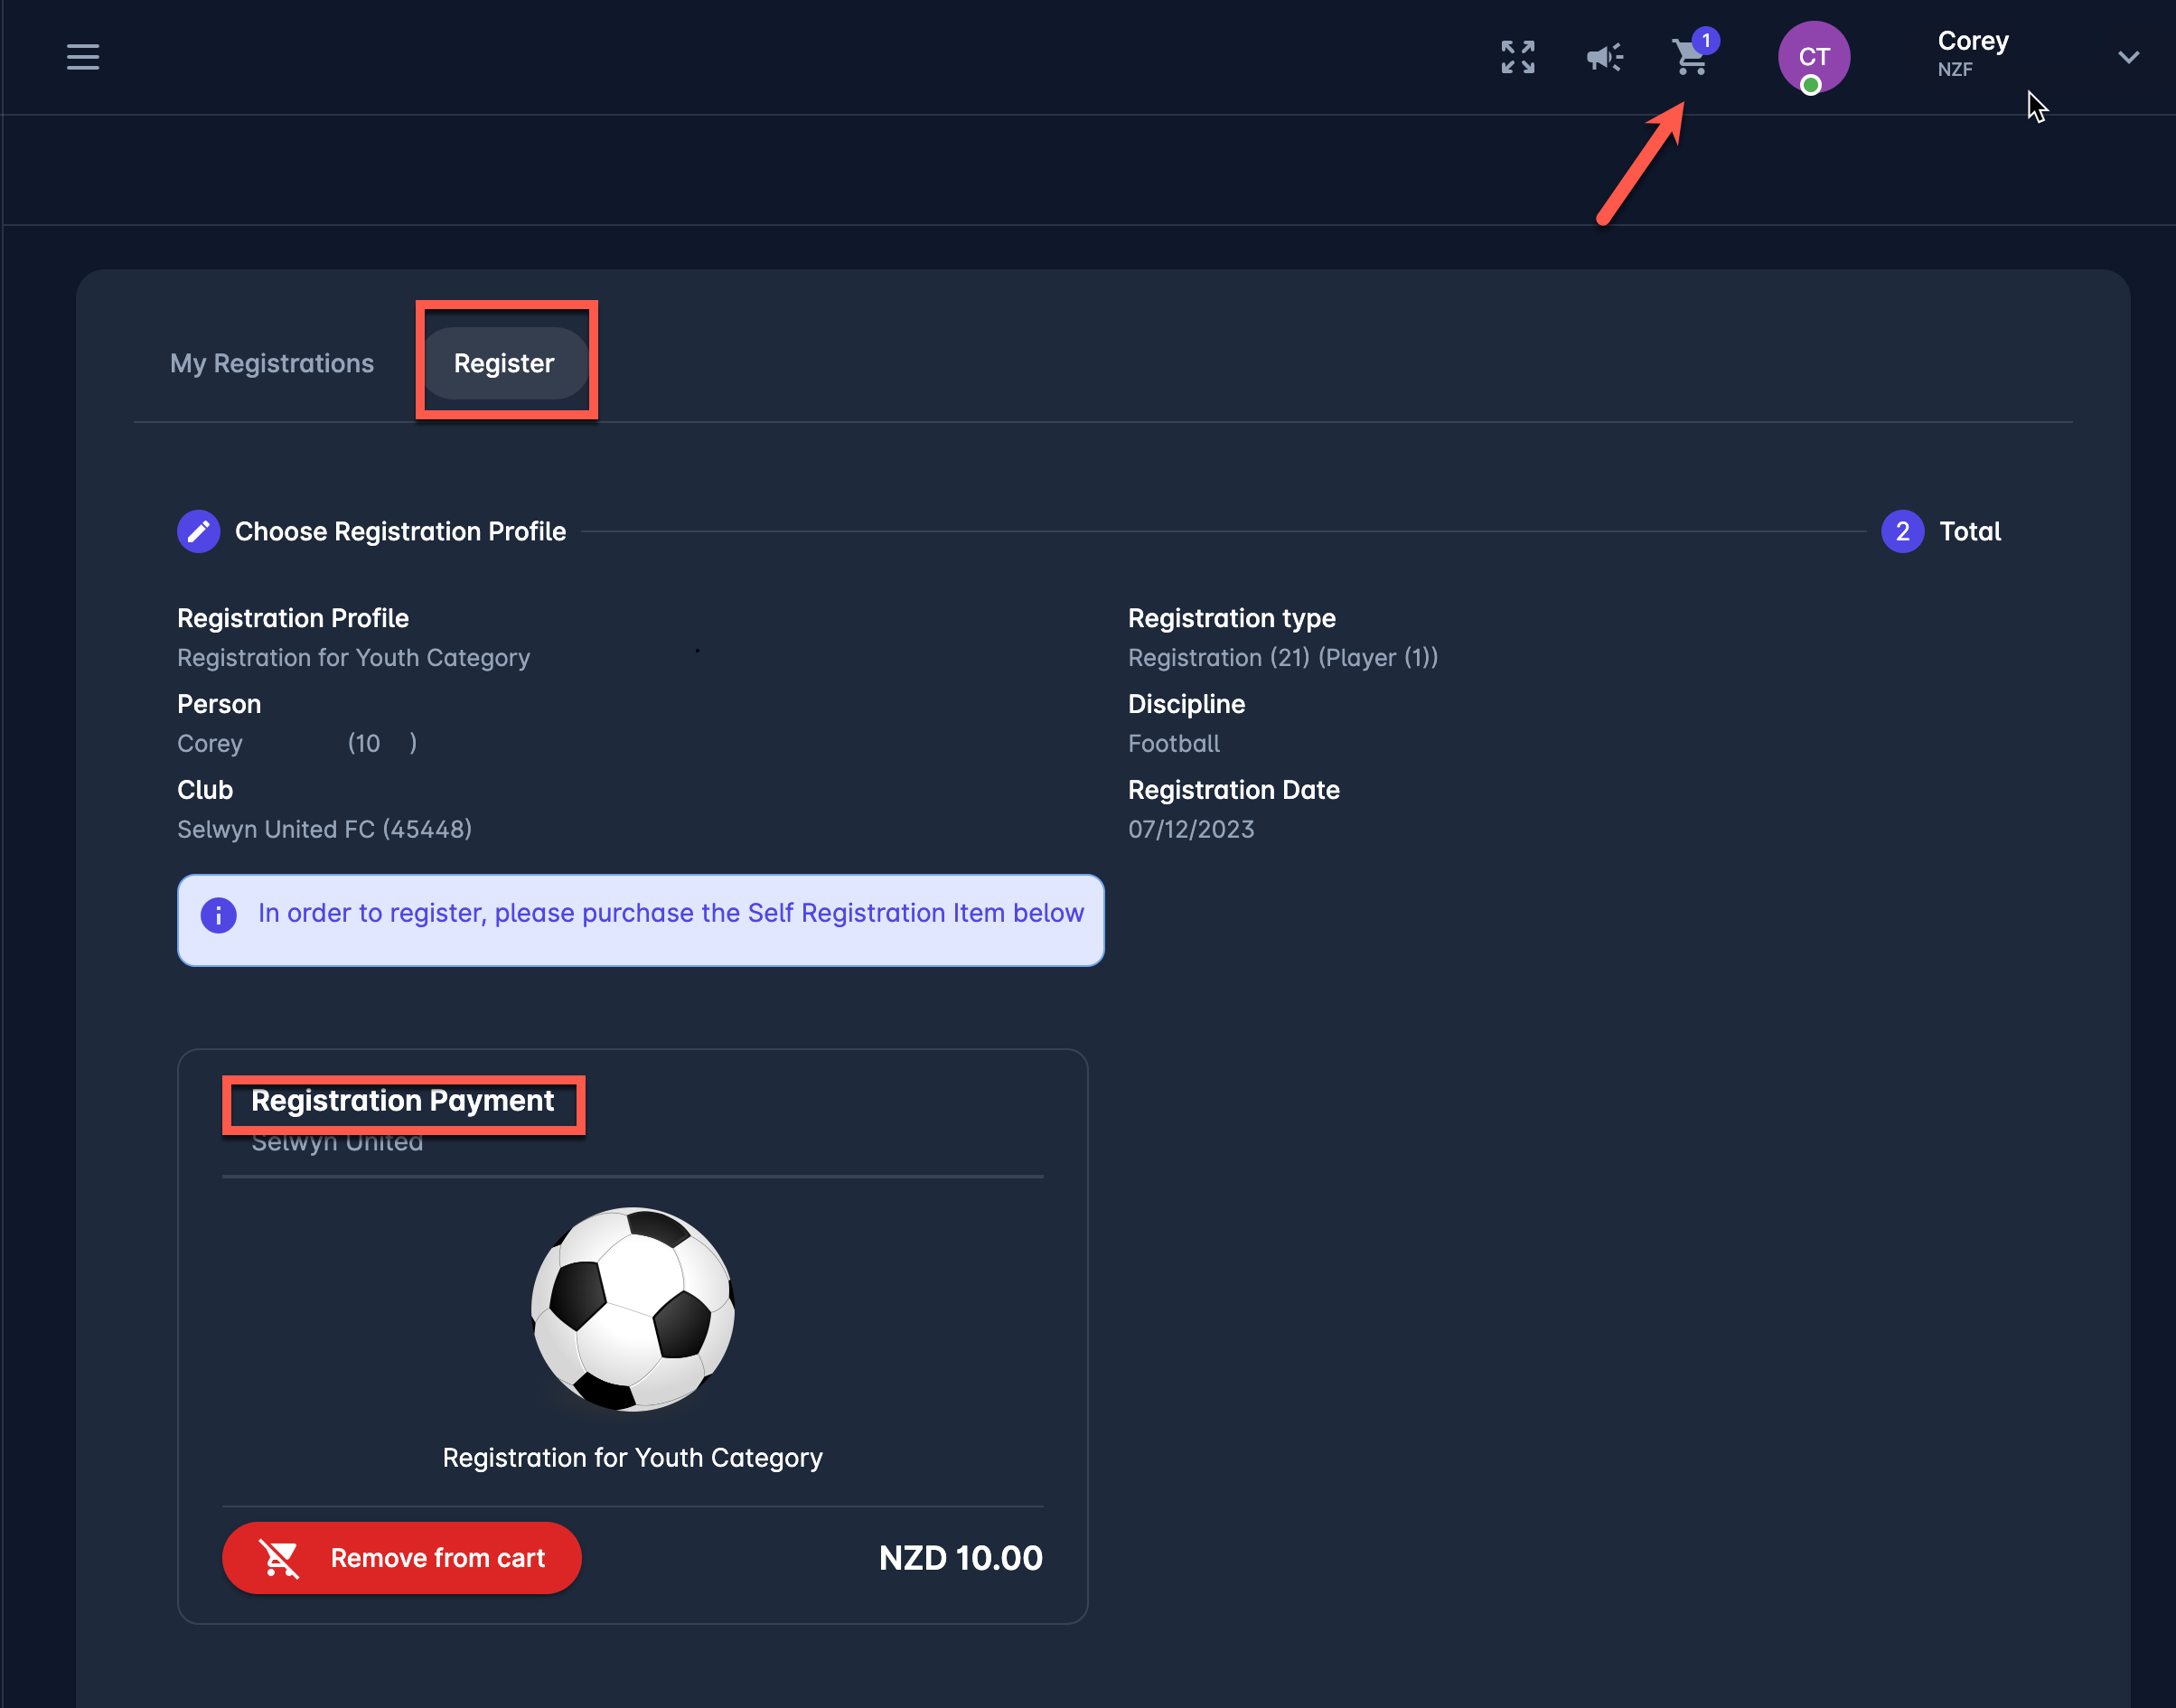Select the Register tab
2176x1708 pixels.
(504, 363)
